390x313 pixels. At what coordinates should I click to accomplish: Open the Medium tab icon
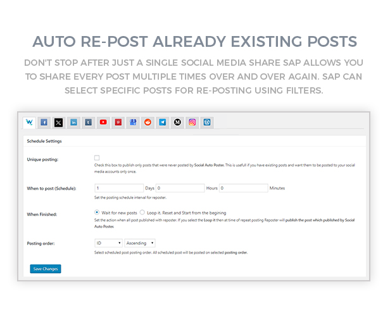[177, 123]
